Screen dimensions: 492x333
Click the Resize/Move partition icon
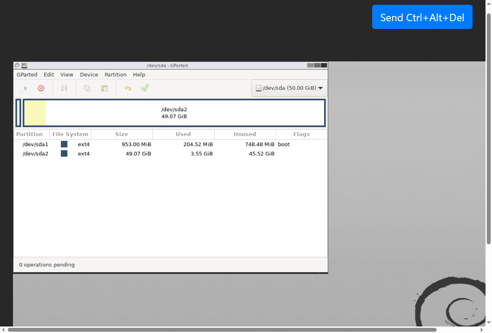64,88
